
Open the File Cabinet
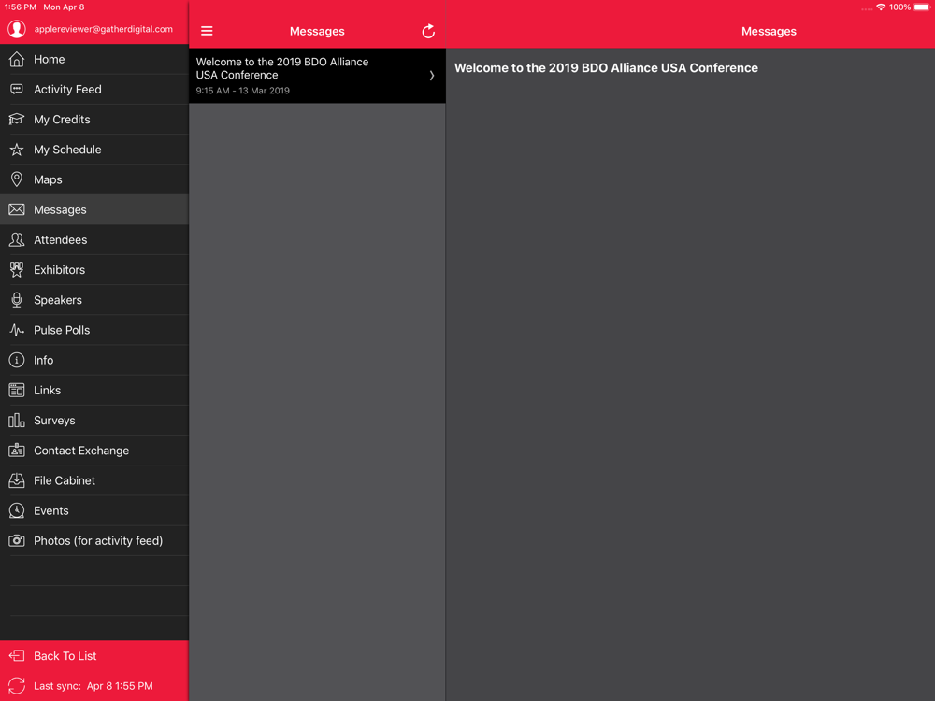94,480
